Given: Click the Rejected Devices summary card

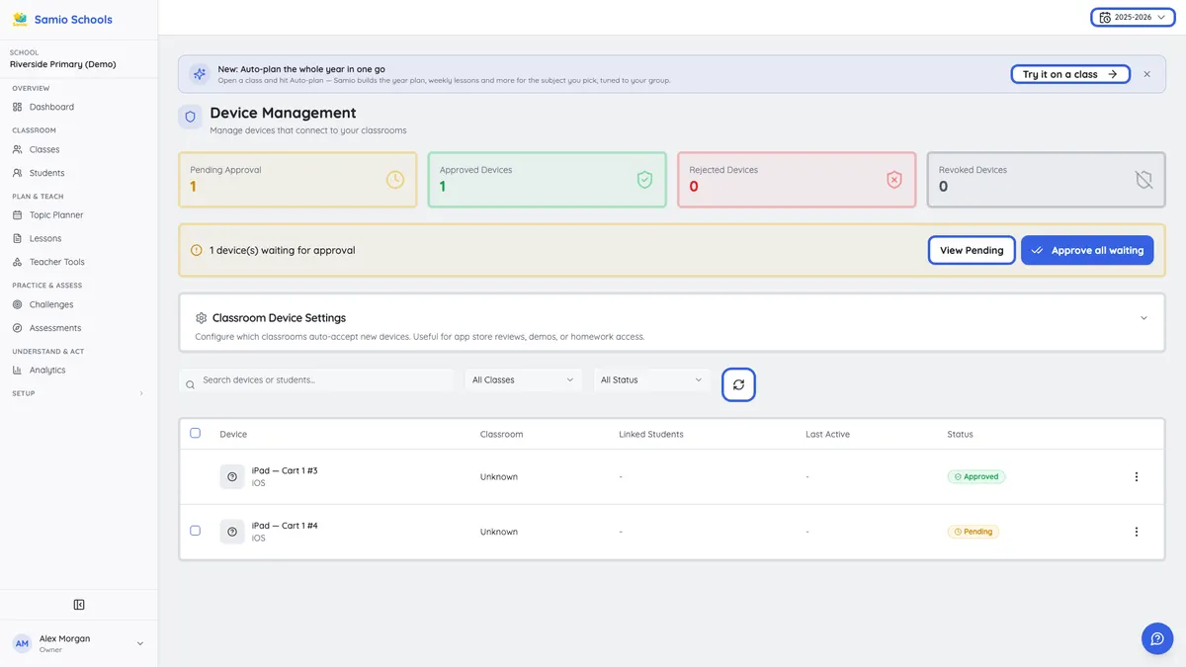Looking at the screenshot, I should [797, 180].
